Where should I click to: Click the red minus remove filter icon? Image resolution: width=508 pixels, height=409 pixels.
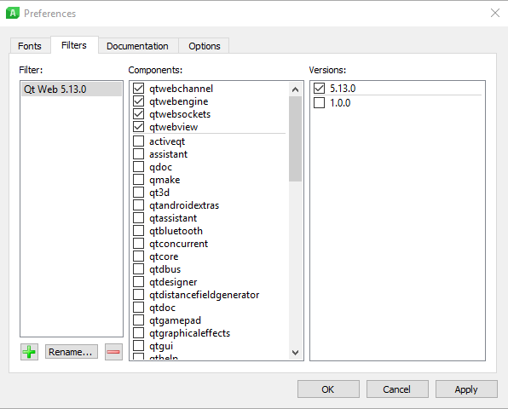coord(113,352)
